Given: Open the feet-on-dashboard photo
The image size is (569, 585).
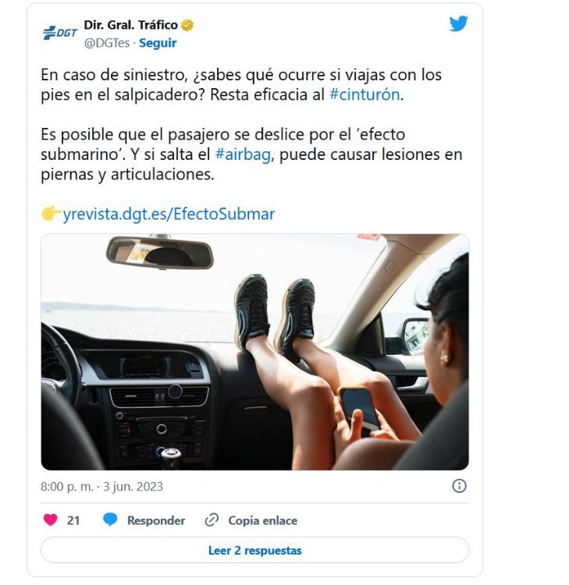Looking at the screenshot, I should tap(255, 352).
